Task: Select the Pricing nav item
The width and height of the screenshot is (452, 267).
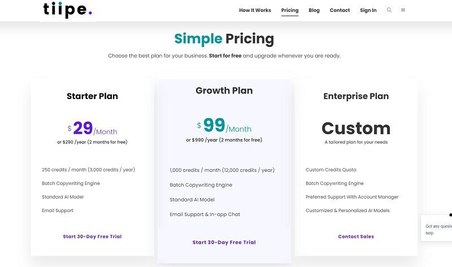Action: pos(290,10)
